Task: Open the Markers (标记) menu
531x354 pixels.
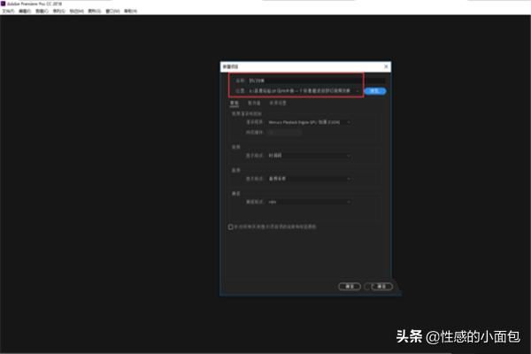Action: pos(76,12)
